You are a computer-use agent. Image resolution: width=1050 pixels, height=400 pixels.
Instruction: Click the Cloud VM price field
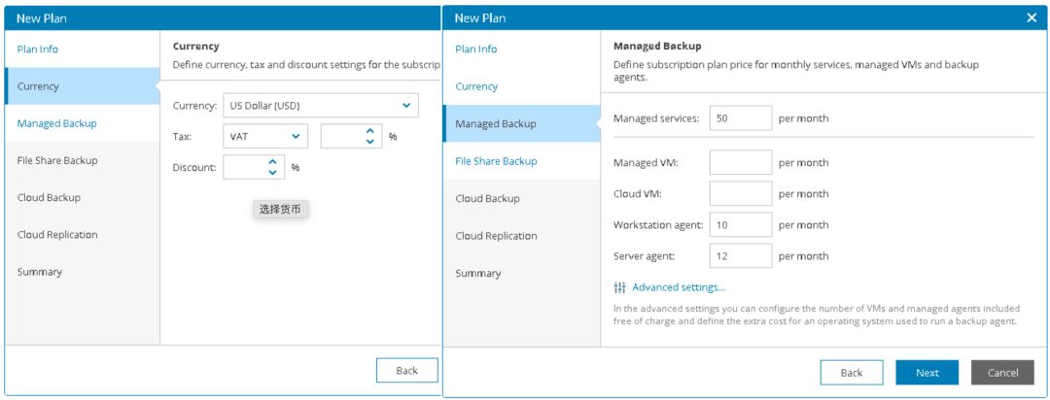click(741, 194)
